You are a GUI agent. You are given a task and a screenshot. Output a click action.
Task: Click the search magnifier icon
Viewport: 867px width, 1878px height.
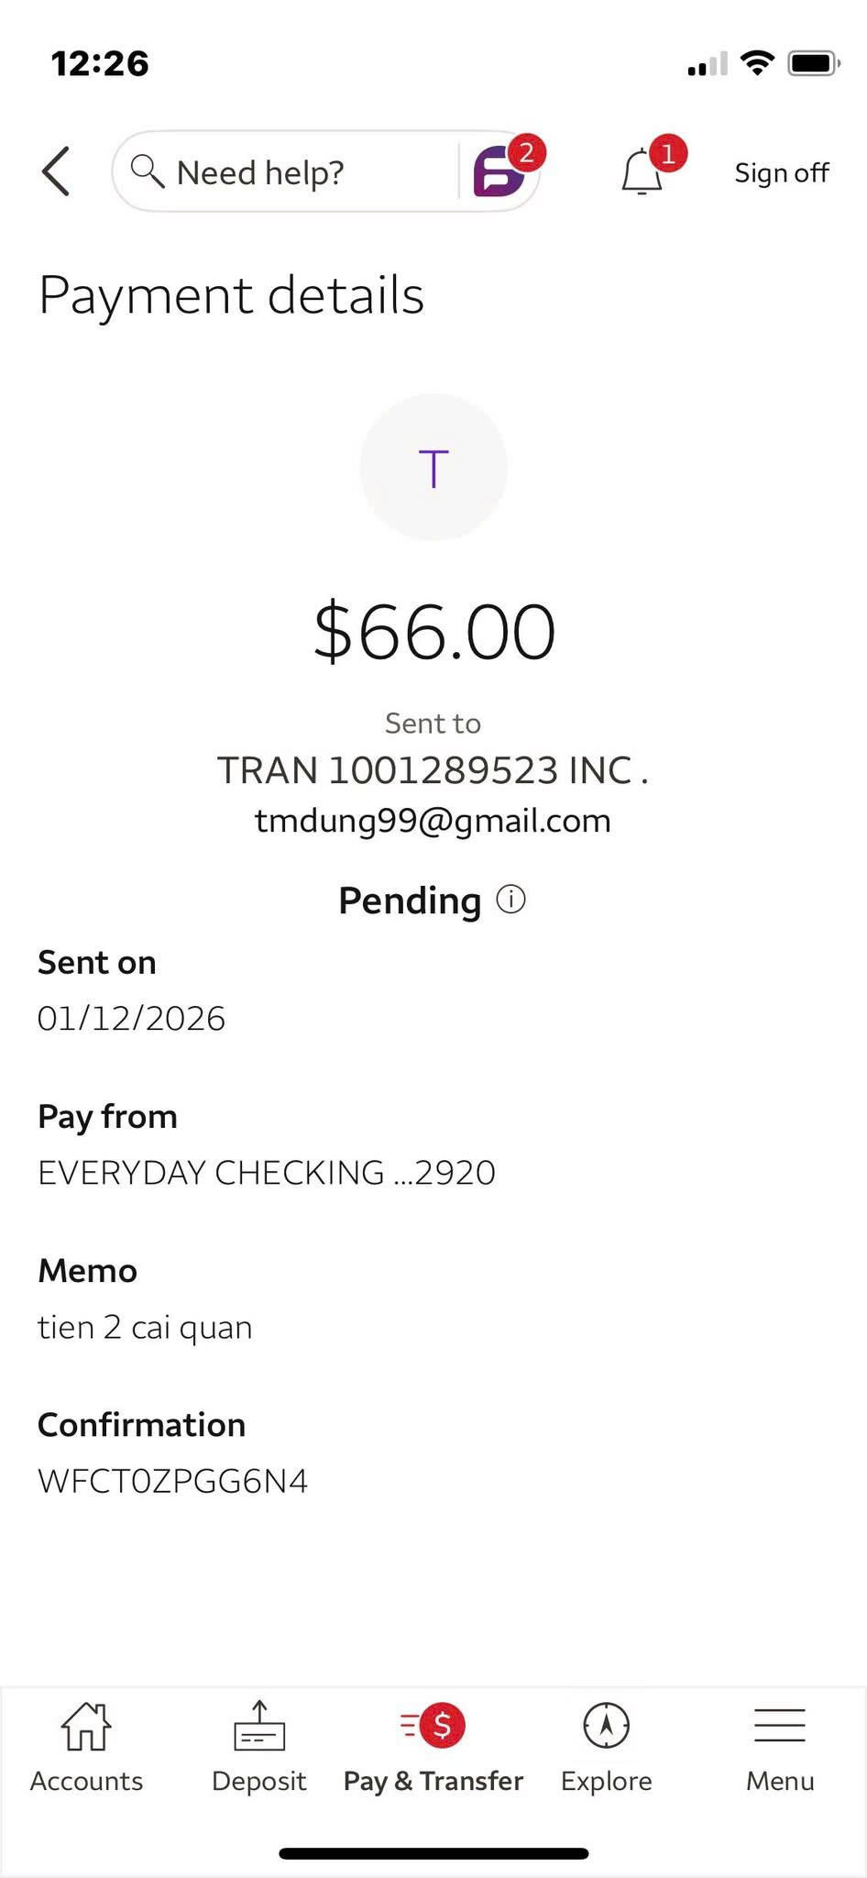point(147,171)
